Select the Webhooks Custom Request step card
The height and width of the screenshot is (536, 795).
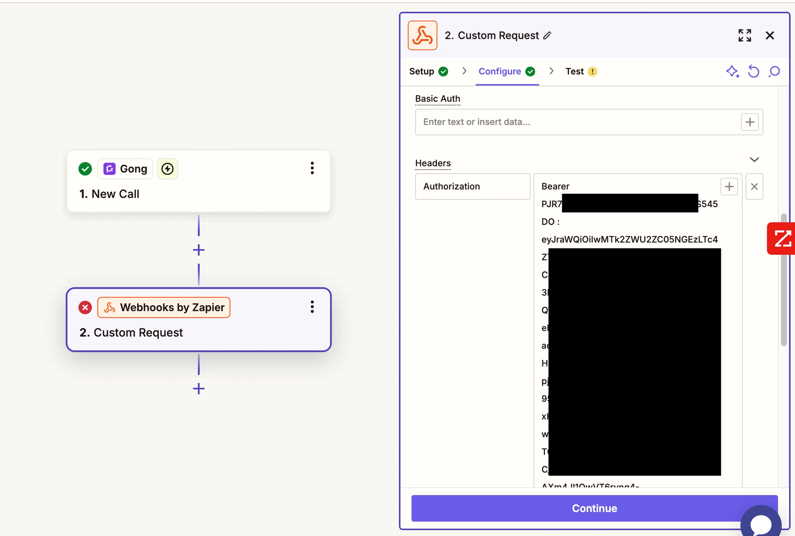pos(199,319)
